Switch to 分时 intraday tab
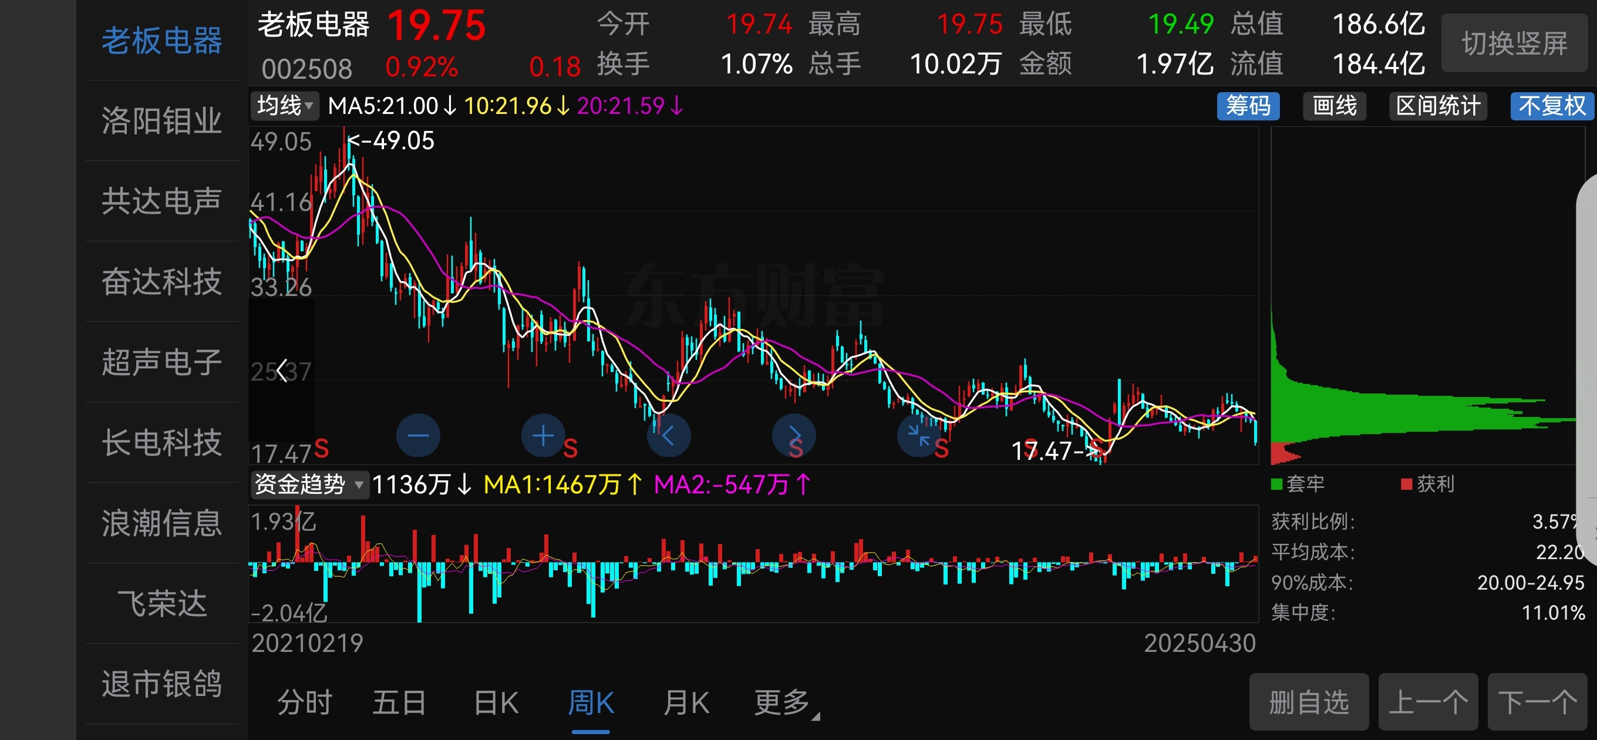1597x740 pixels. coord(304,703)
